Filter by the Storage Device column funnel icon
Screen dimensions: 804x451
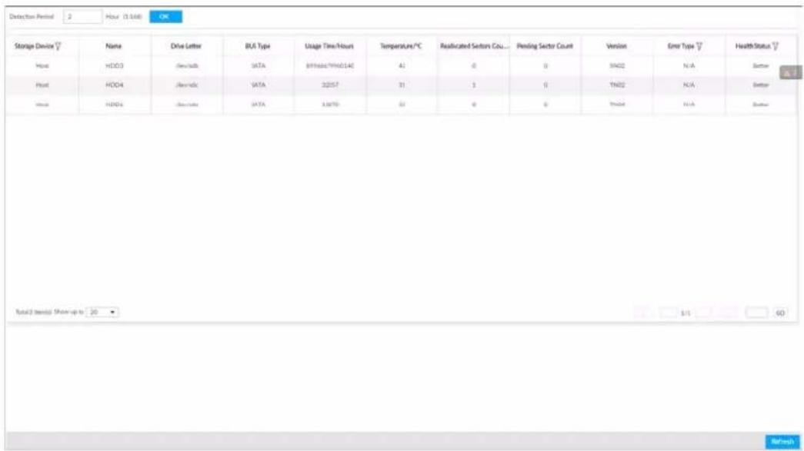[58, 46]
